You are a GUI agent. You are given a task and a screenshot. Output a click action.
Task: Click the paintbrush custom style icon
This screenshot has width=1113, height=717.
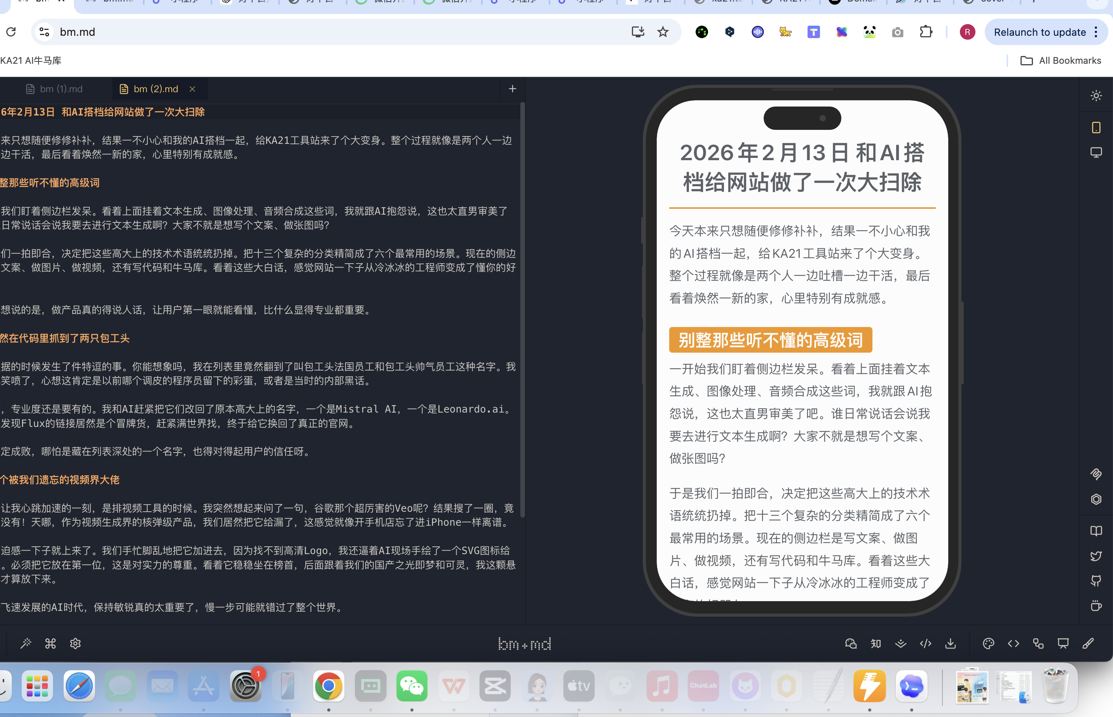(1088, 644)
